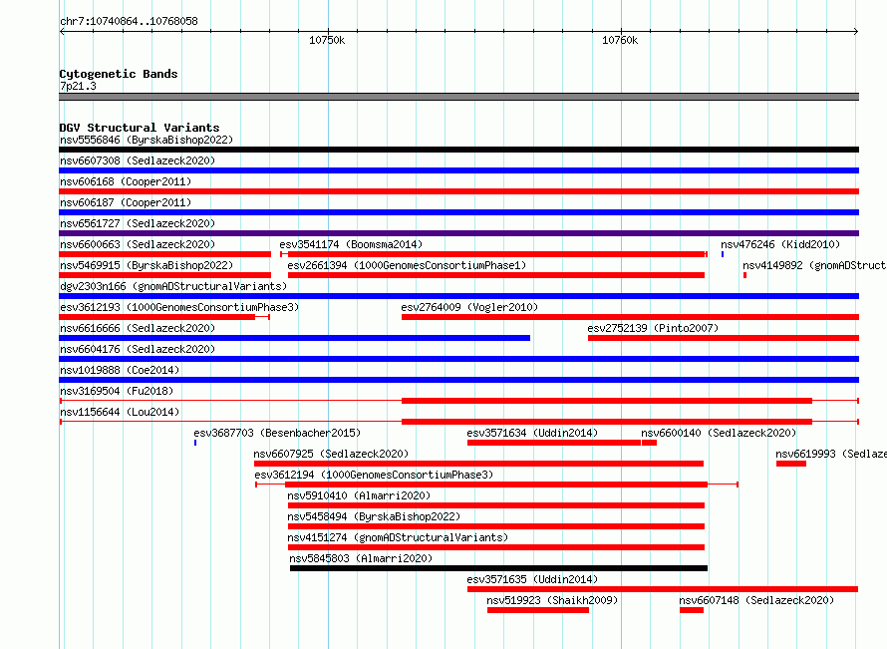Select the gray 7p21.3 cytogenetic band bar
This screenshot has width=887, height=649.
click(x=458, y=97)
